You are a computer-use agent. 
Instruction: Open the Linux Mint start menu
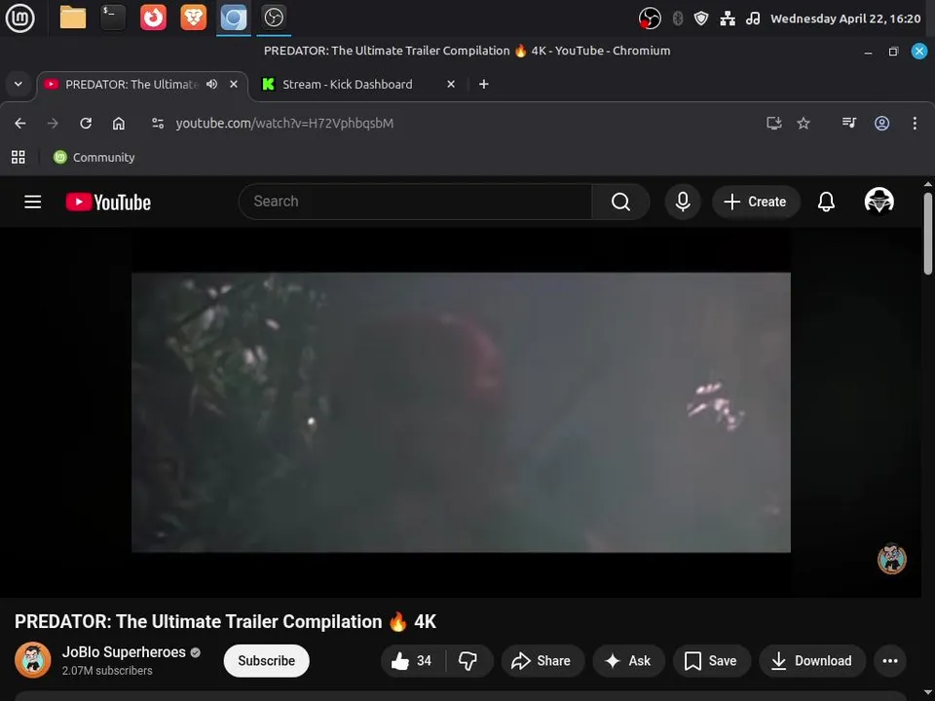19,18
